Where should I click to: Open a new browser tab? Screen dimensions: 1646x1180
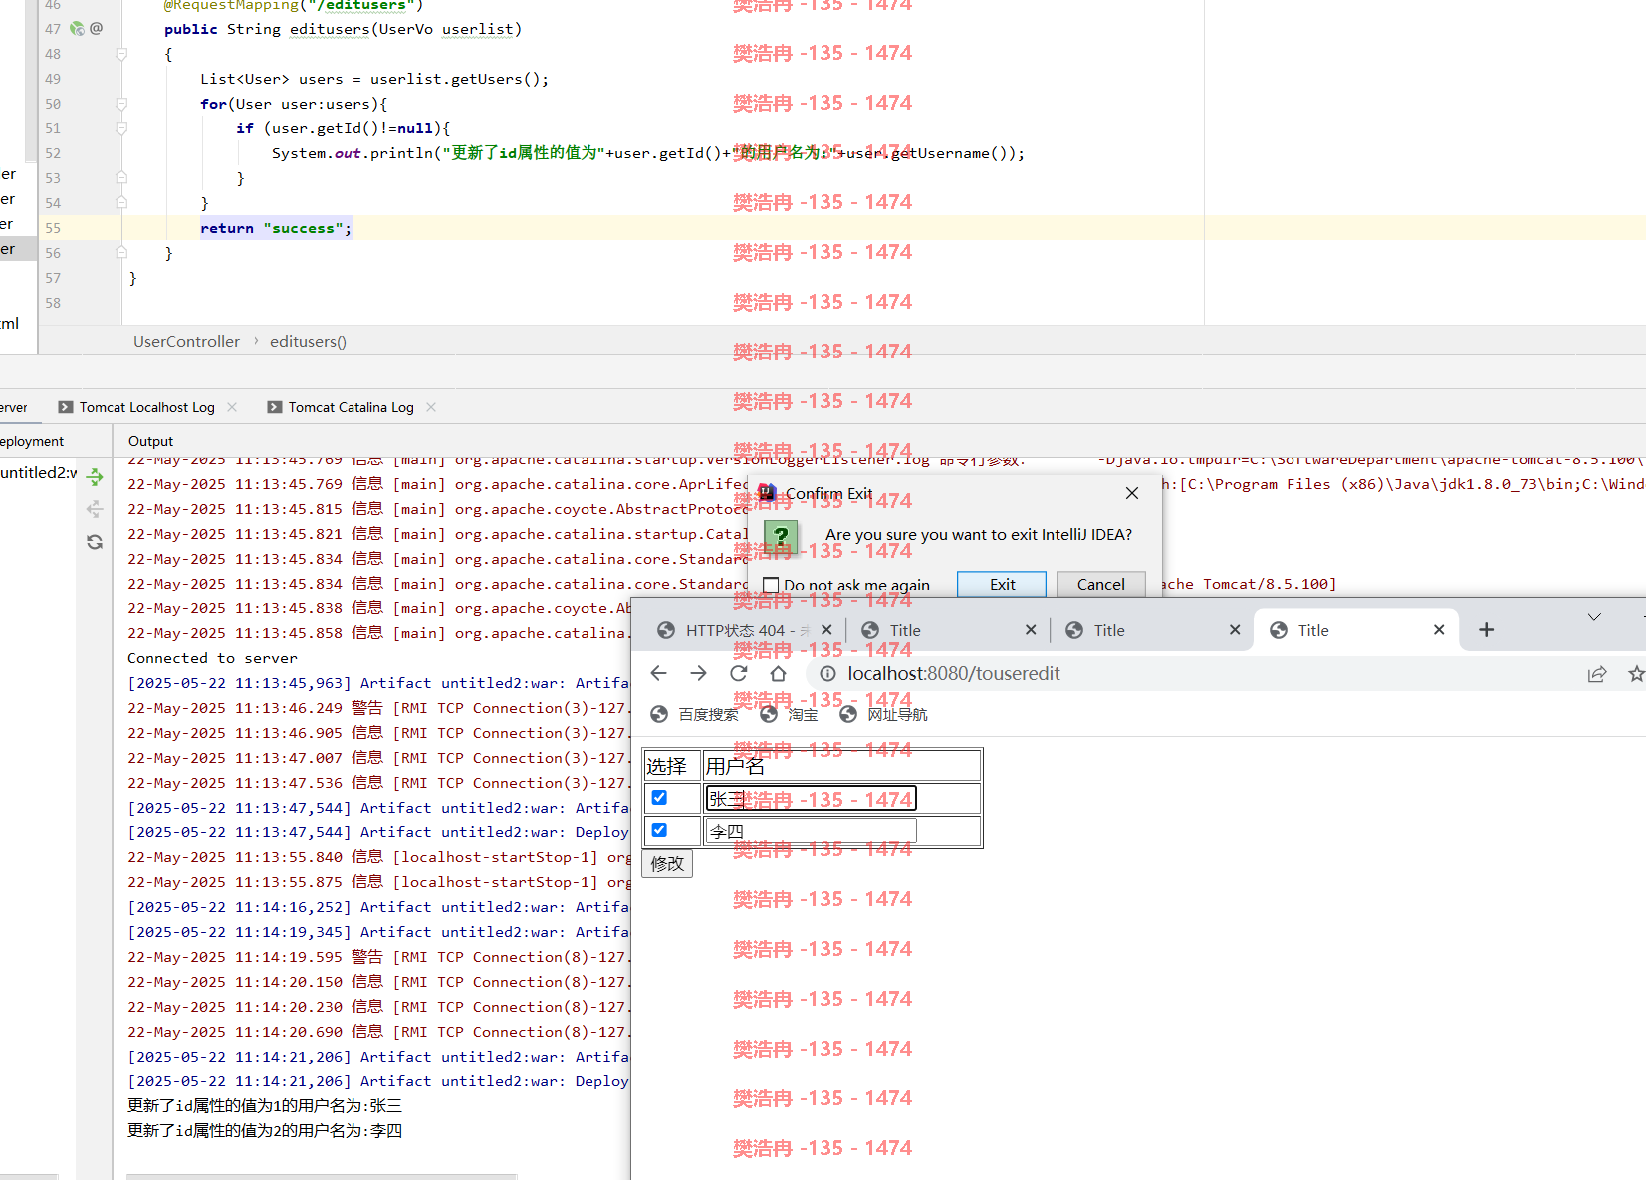pyautogui.click(x=1486, y=630)
